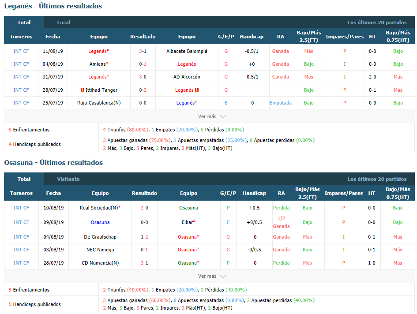Click the '1/2 Ganada' cell in the Eibar row

[x=281, y=222]
